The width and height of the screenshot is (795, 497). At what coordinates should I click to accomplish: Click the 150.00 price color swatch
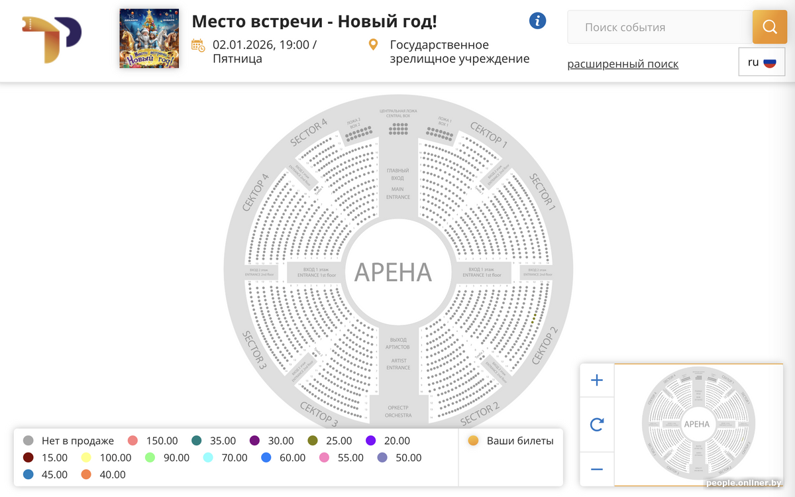pos(132,441)
